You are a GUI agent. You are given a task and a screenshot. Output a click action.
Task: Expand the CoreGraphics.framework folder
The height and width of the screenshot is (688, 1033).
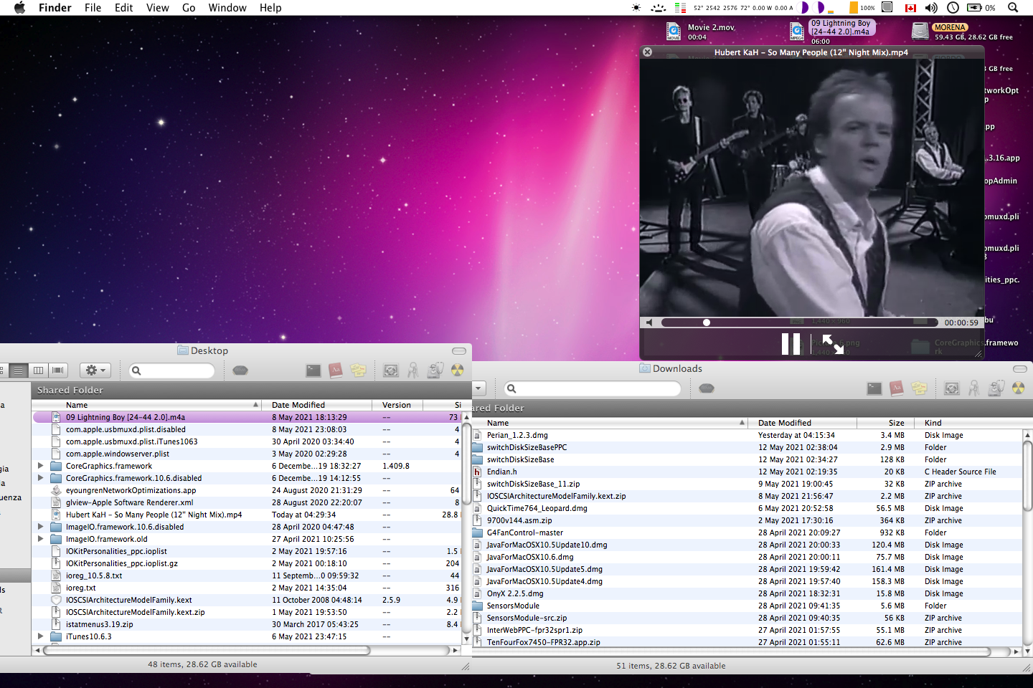point(41,466)
